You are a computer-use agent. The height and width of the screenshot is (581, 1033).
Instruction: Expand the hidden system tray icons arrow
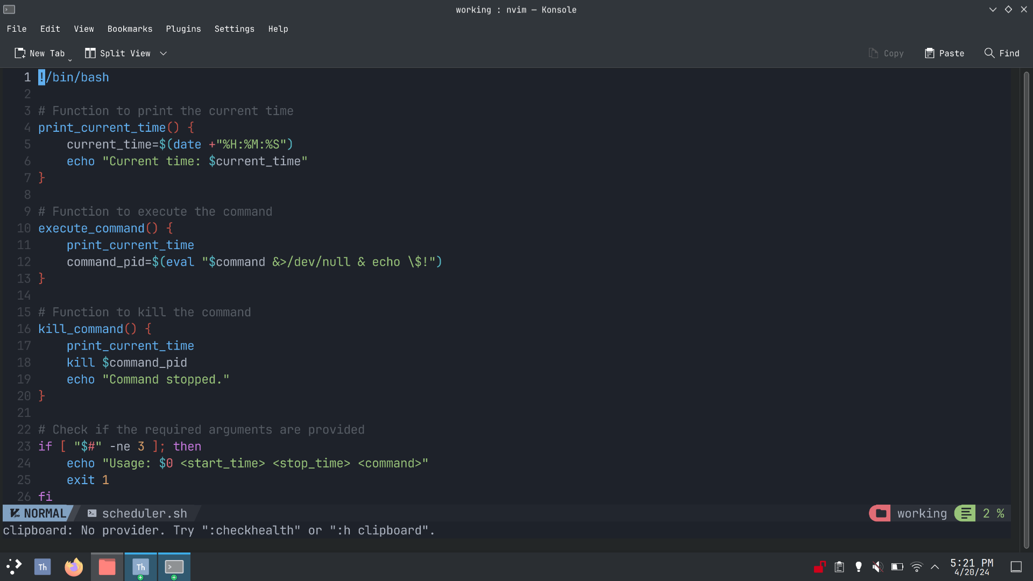coord(935,567)
